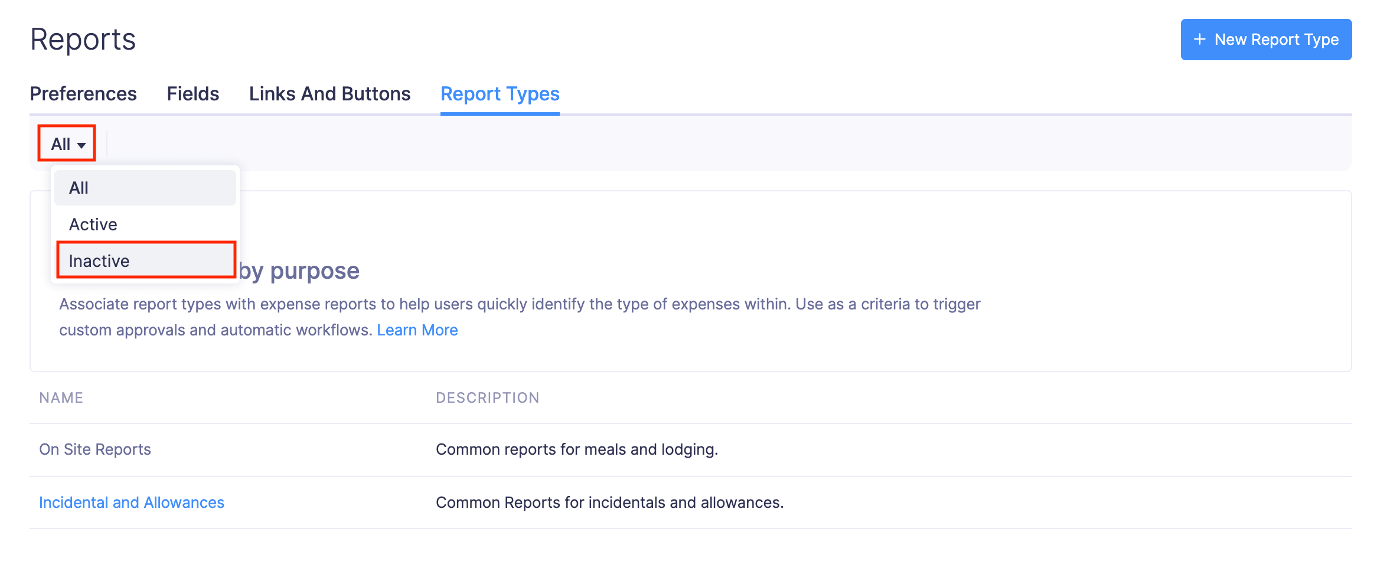Select Inactive from the filter dropdown
The width and height of the screenshot is (1384, 587).
98,260
